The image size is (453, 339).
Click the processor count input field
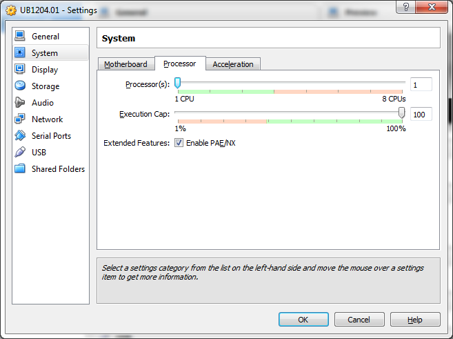[421, 85]
